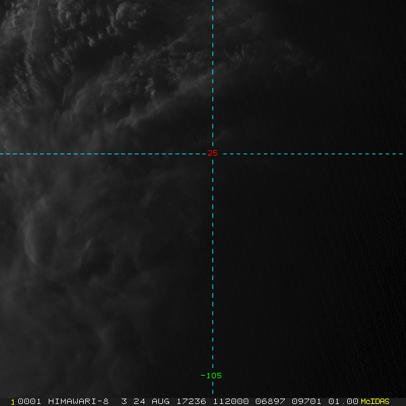Screen dimensions: 406x406
Task: Click the AUG month text
Action: (160, 401)
